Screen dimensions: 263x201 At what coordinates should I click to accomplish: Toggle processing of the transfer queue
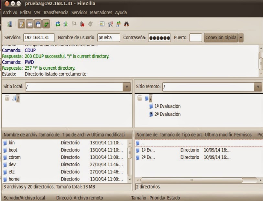point(66,24)
